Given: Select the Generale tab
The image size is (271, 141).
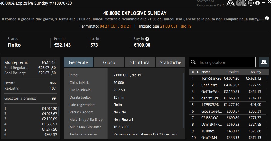Looking at the screenshot, I should tap(78, 62).
